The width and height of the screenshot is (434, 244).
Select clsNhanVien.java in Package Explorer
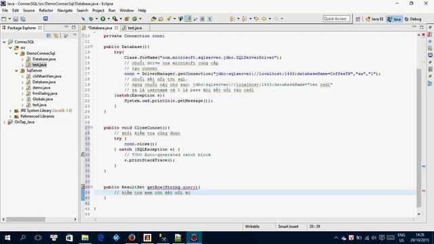click(x=47, y=76)
